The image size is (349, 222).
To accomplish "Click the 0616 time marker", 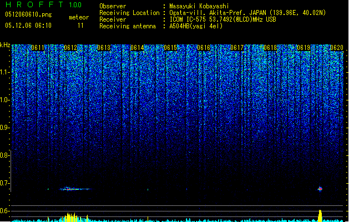I will 204,48.
